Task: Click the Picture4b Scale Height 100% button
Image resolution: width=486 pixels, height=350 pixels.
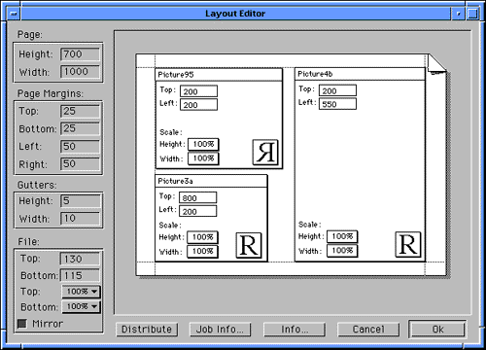Action: click(342, 236)
